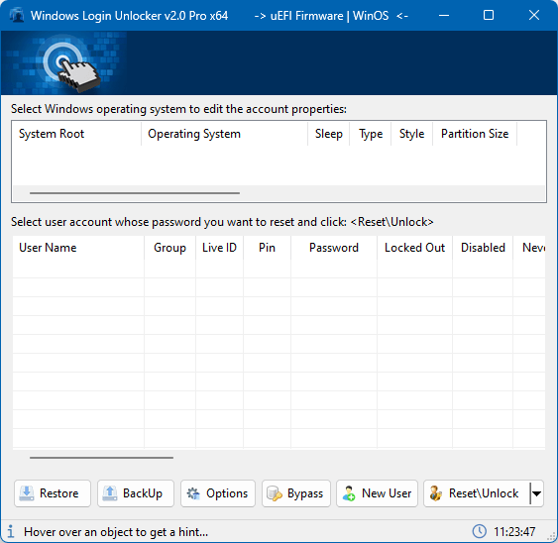Sort by User Name column header
Viewport: 558px width, 543px height.
click(78, 248)
